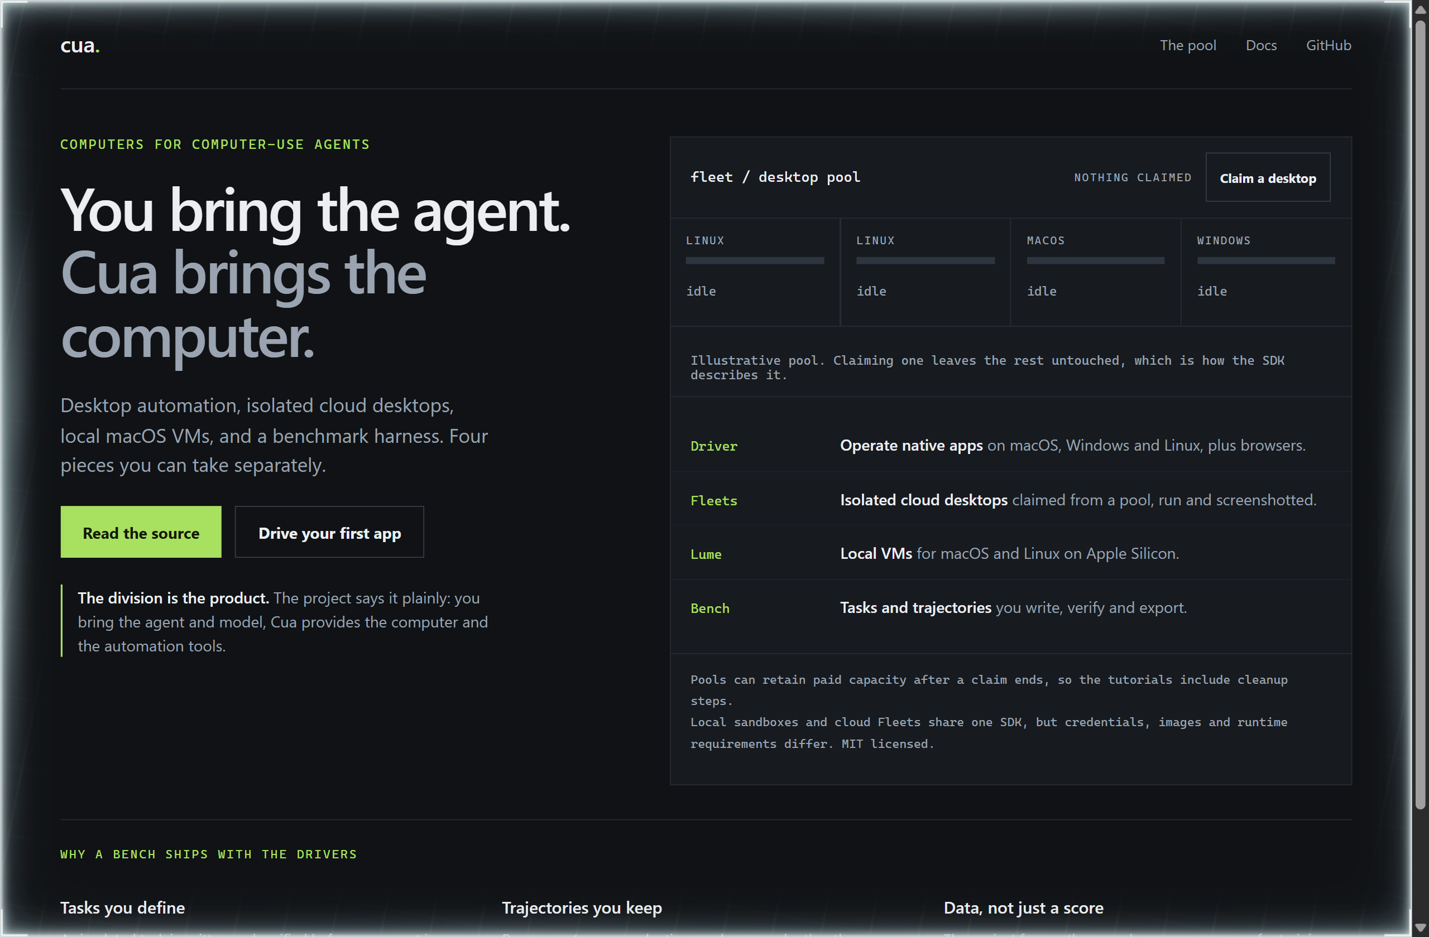Click The division is the product text

coord(173,598)
